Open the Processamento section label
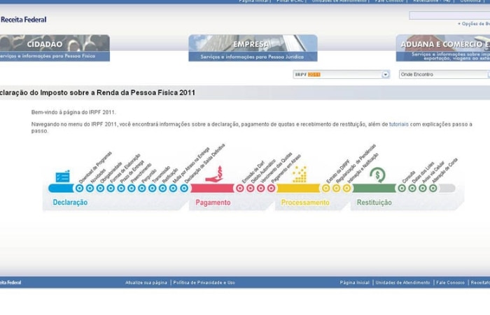Screen dimensions: 490x315 click(305, 203)
